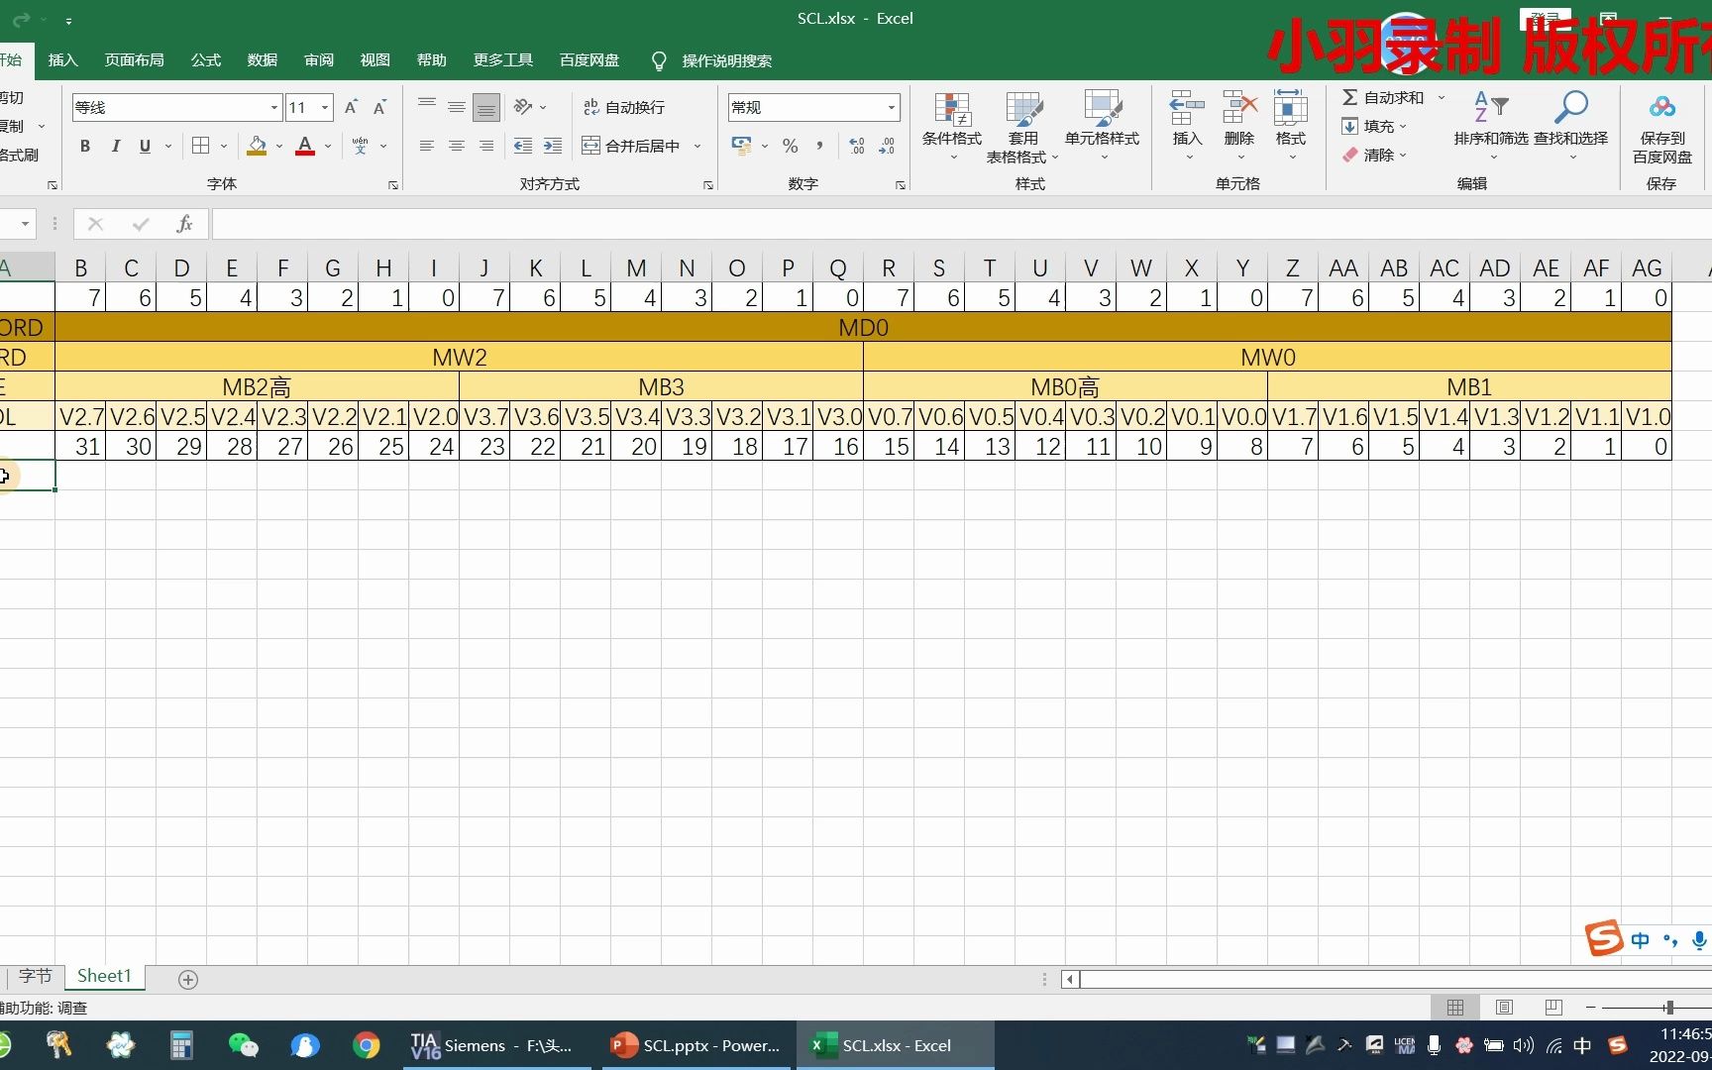Open format as table (套用表格格式)
The image size is (1712, 1070).
point(1022,128)
